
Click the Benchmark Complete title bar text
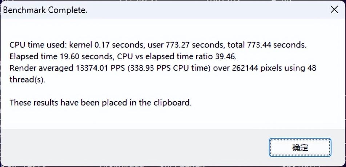(x=45, y=10)
